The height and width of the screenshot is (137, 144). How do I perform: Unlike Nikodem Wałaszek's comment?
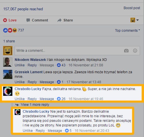coord(20,65)
